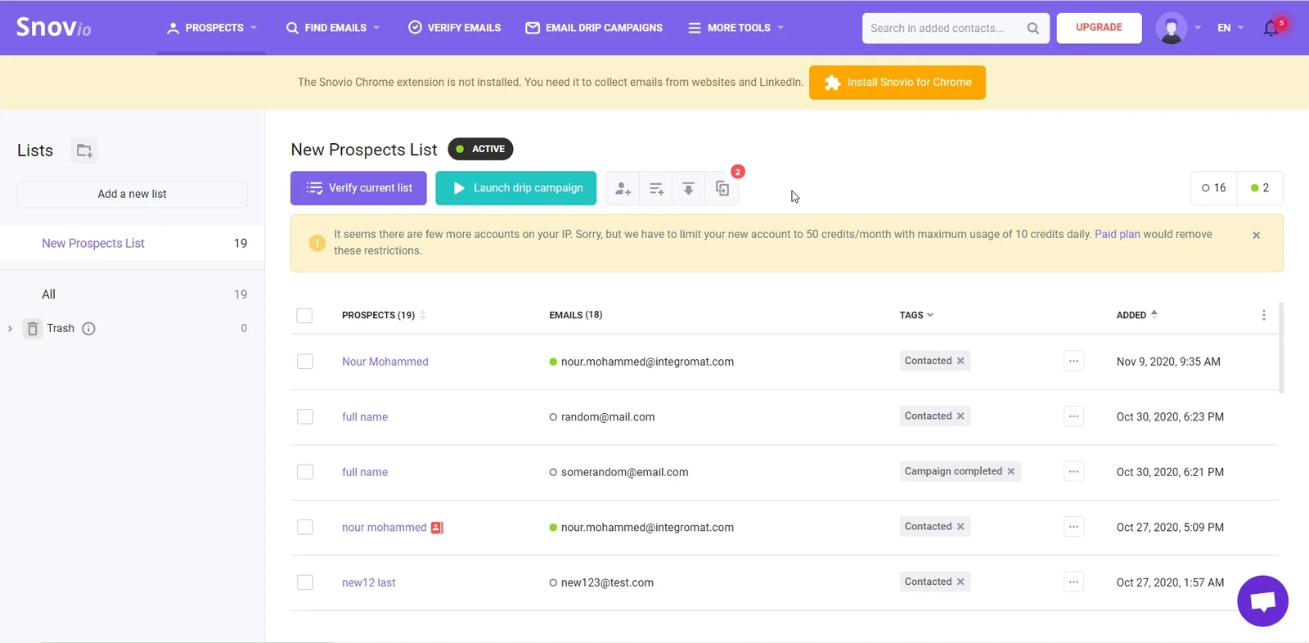Image resolution: width=1309 pixels, height=643 pixels.
Task: Click the add-to-list icon in toolbar
Action: (656, 188)
